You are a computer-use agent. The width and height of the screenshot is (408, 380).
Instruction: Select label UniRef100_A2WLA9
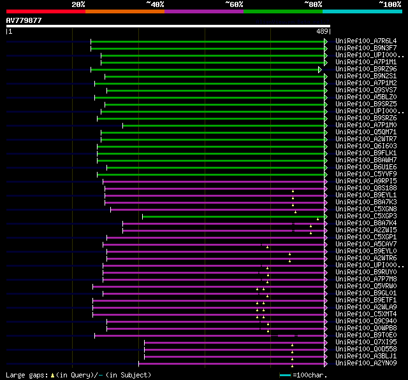tap(366, 307)
